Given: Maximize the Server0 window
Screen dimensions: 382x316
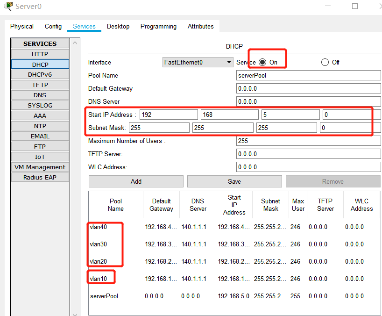Looking at the screenshot, I should [355, 6].
